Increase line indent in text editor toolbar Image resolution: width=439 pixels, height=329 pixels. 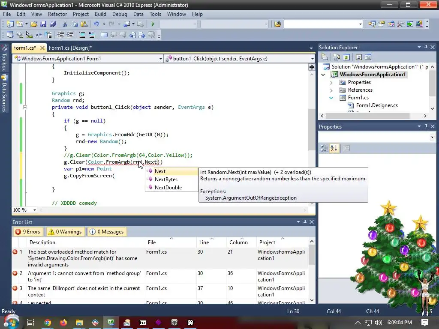(70, 35)
